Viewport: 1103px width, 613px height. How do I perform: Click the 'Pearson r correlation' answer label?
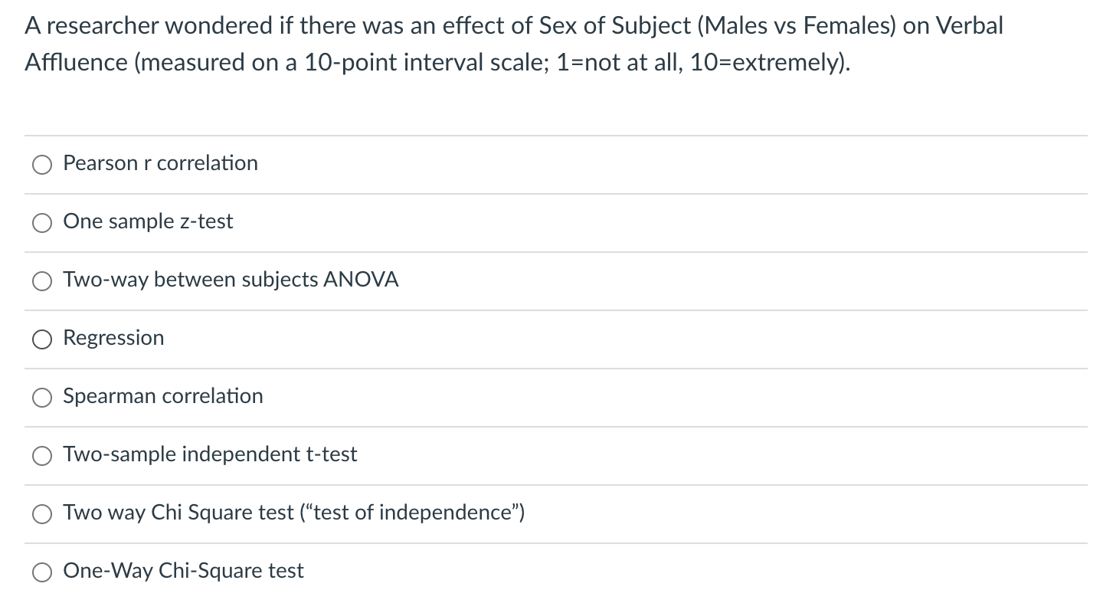coord(160,163)
